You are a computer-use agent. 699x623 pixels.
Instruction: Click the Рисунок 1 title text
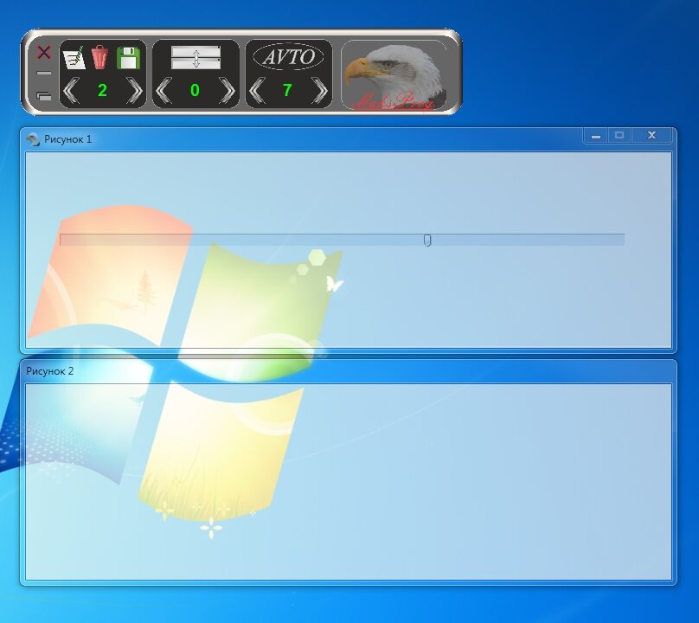pyautogui.click(x=67, y=139)
